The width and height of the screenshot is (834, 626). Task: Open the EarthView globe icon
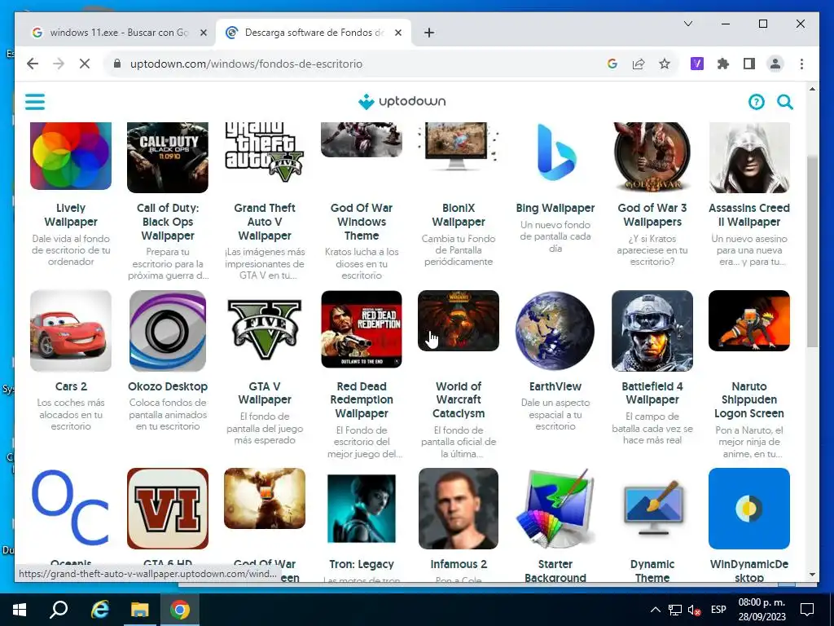coord(555,331)
